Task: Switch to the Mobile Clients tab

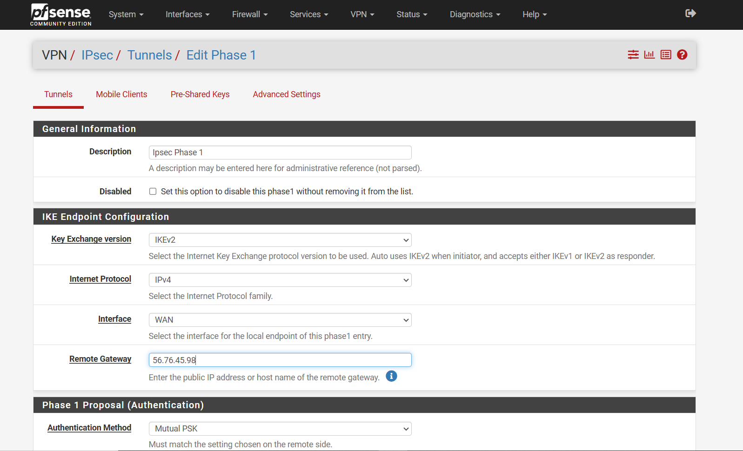Action: click(x=121, y=94)
